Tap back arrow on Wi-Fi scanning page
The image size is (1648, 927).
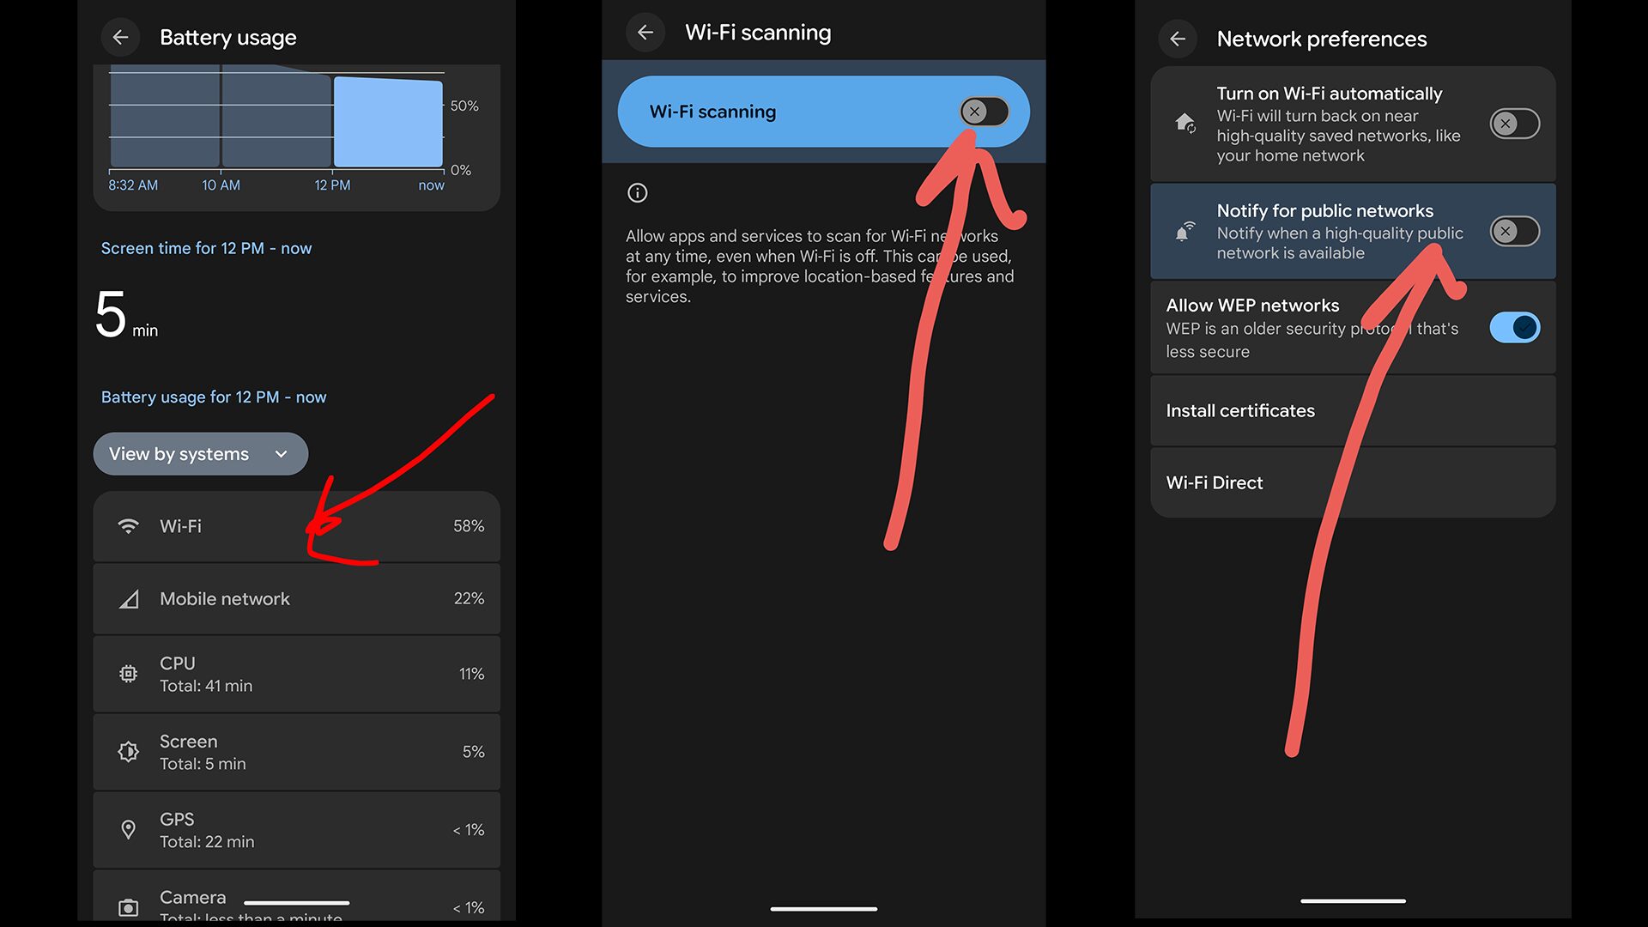(645, 33)
